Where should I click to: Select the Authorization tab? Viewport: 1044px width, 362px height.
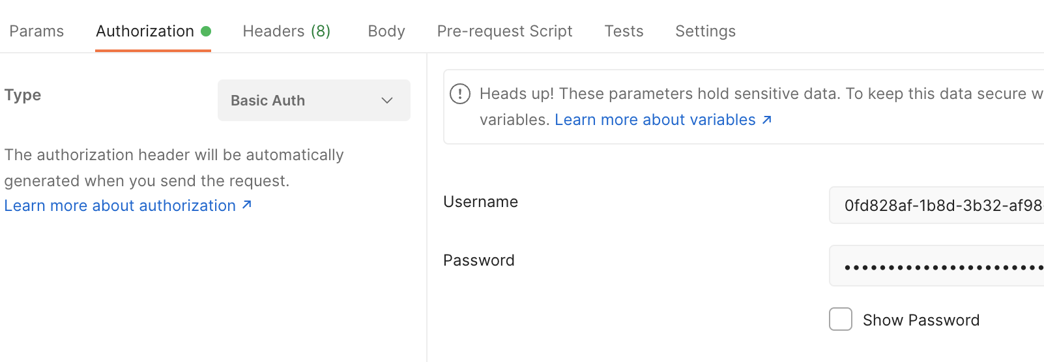click(x=145, y=31)
